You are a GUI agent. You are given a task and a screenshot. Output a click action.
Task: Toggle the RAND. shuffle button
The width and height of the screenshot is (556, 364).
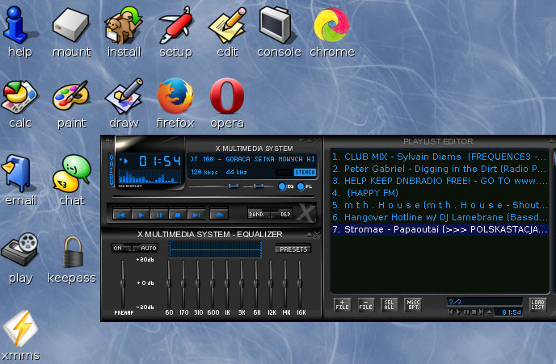[x=259, y=214]
